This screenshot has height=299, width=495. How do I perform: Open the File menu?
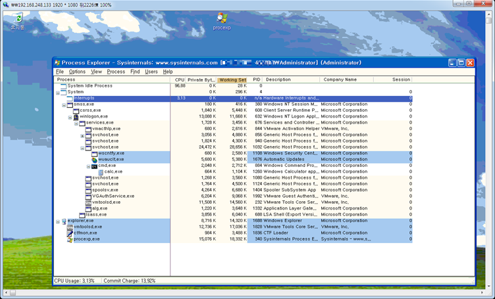(x=60, y=72)
